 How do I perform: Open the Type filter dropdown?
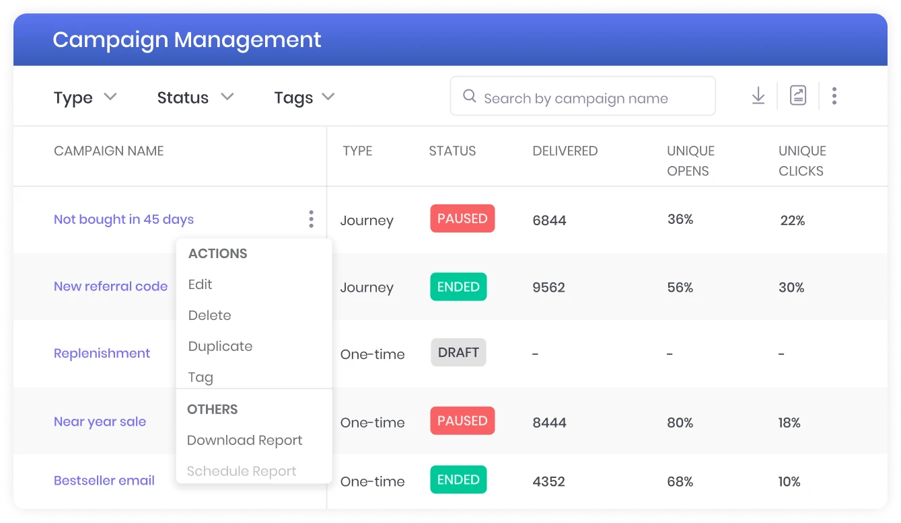tap(85, 97)
